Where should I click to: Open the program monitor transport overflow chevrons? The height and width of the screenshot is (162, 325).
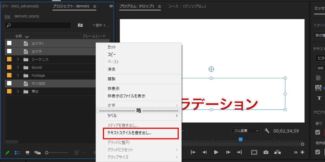pyautogui.click(x=296, y=152)
